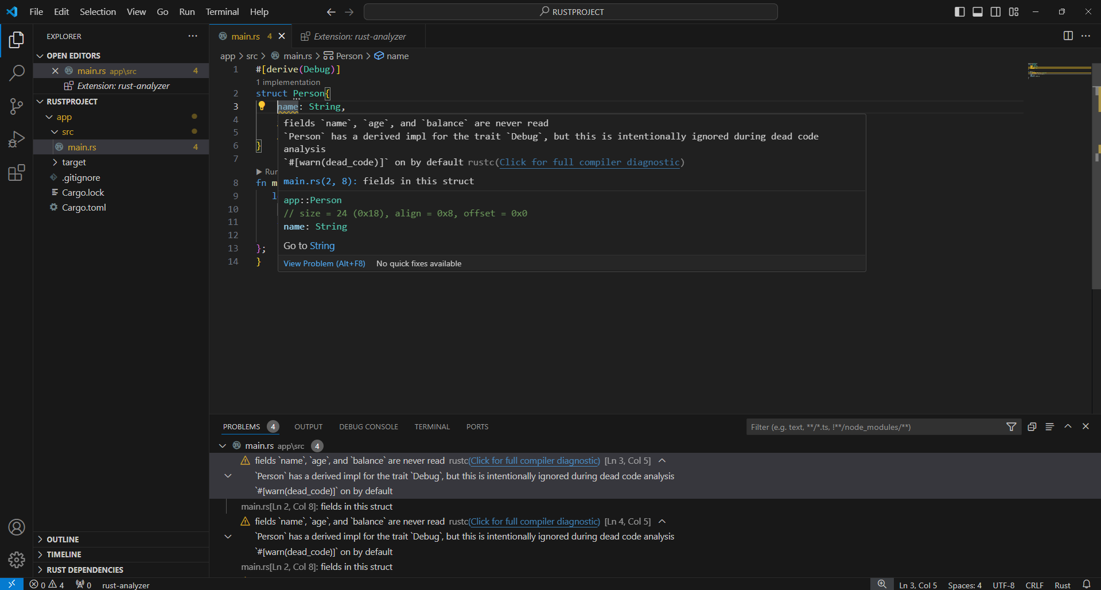Open the Terminal menu

pos(221,11)
